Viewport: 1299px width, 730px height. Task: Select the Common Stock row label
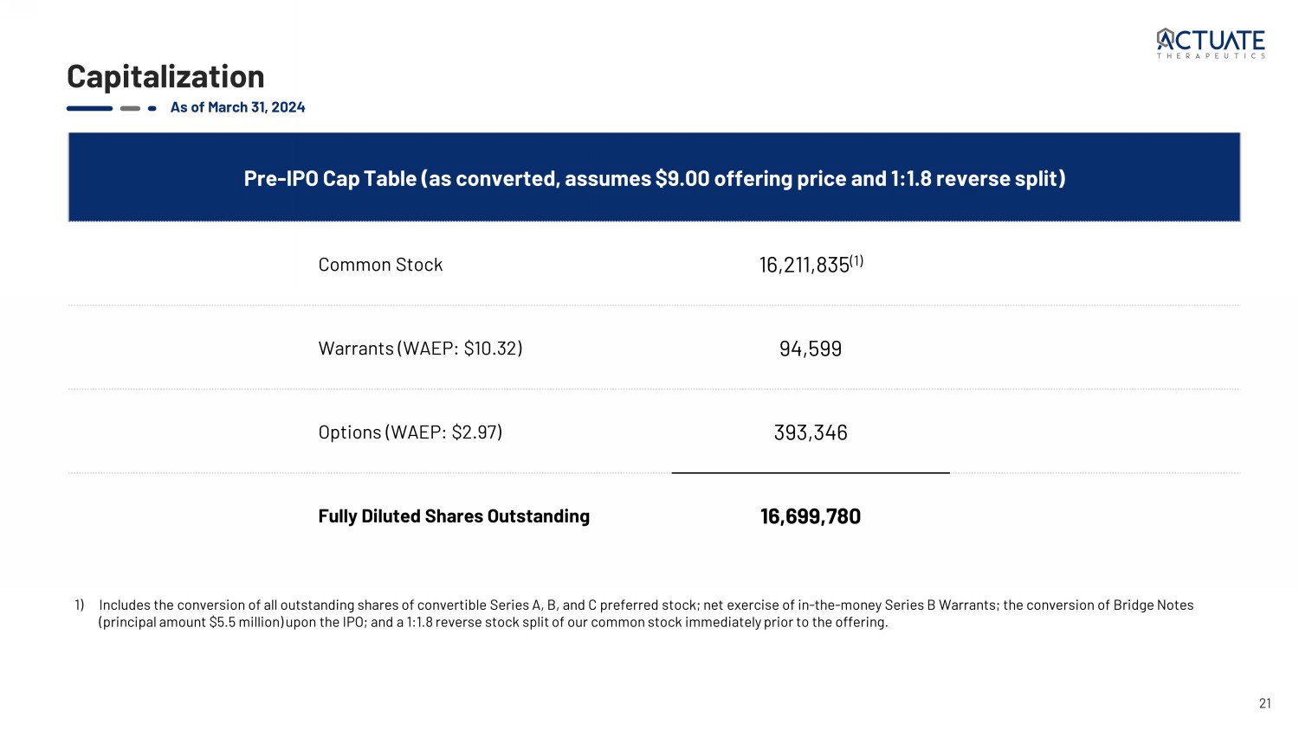380,265
